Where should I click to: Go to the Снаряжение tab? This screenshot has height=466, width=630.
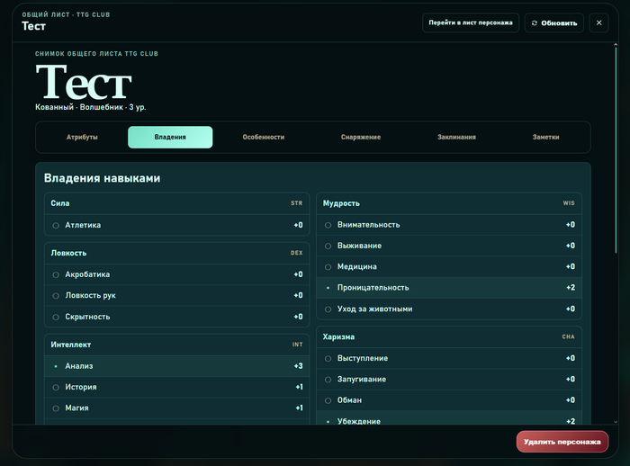pos(360,137)
